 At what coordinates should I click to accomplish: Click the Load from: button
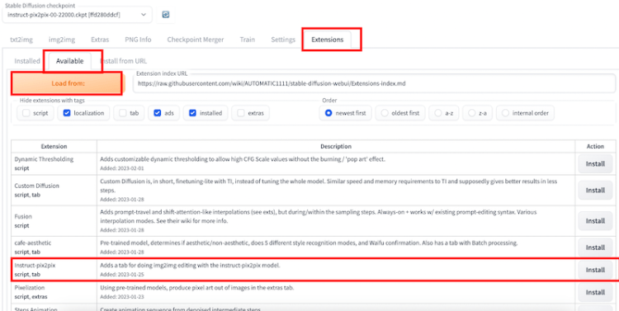point(68,83)
